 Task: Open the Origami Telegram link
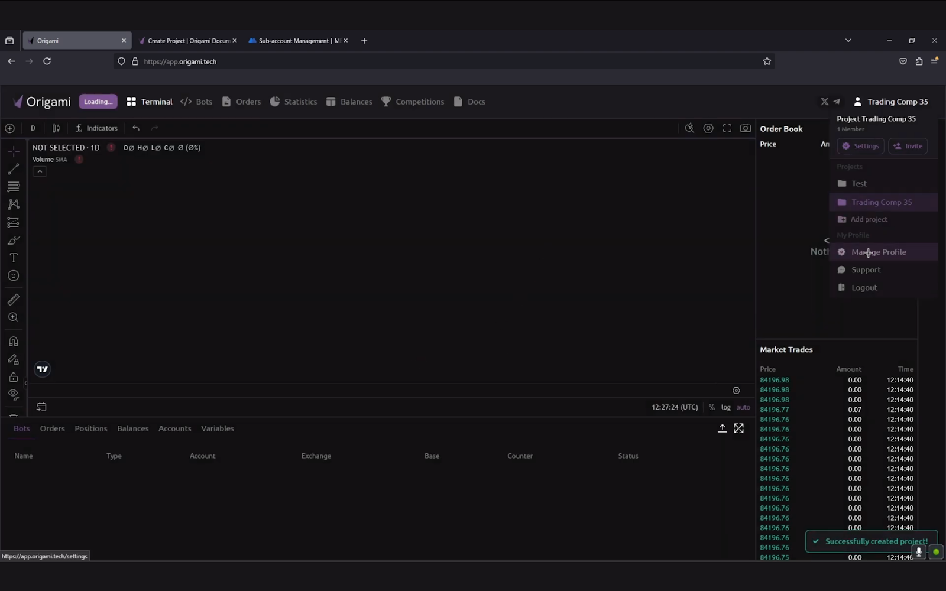837,102
